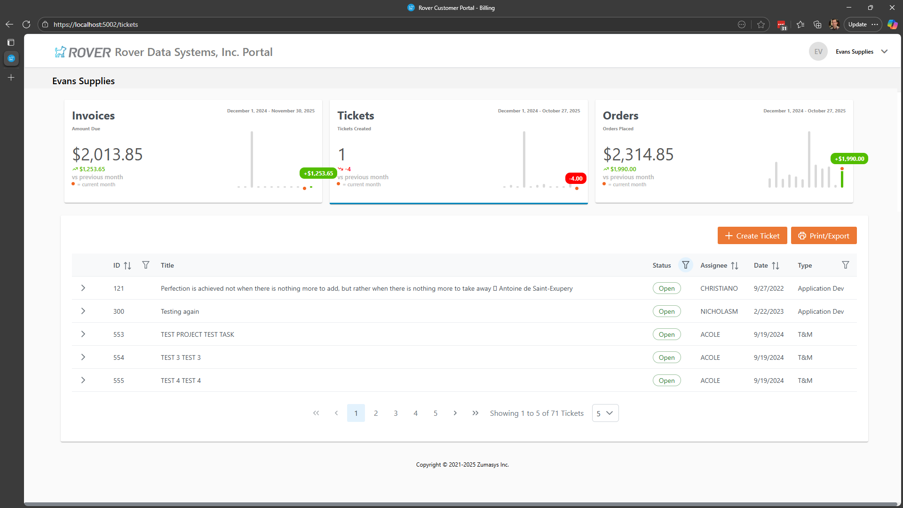This screenshot has width=903, height=508.
Task: Open rows-per-page dropdown showing 5
Action: click(605, 413)
